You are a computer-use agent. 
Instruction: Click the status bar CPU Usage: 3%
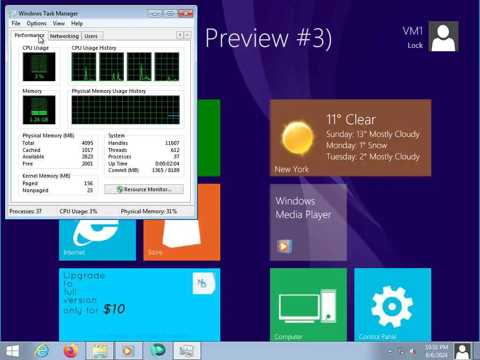click(x=78, y=211)
